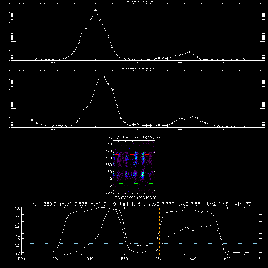Click the spectral image thumbnail
This screenshot has height=268, width=268.
134,167
